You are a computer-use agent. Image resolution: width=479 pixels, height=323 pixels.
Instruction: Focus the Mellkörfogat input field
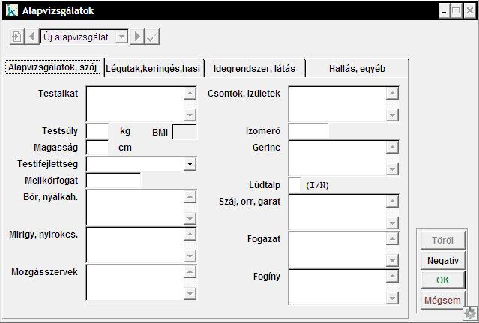point(113,180)
